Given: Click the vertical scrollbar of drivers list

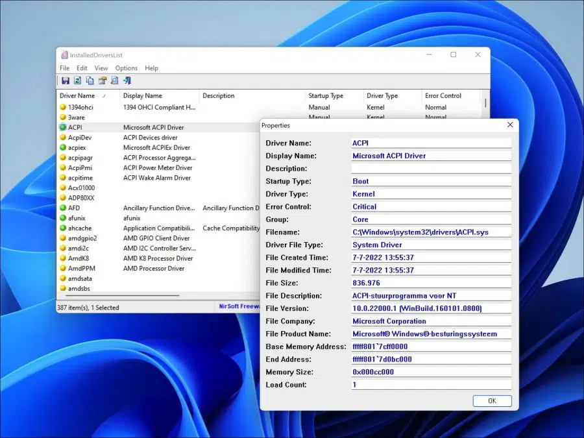Looking at the screenshot, I should [x=485, y=103].
